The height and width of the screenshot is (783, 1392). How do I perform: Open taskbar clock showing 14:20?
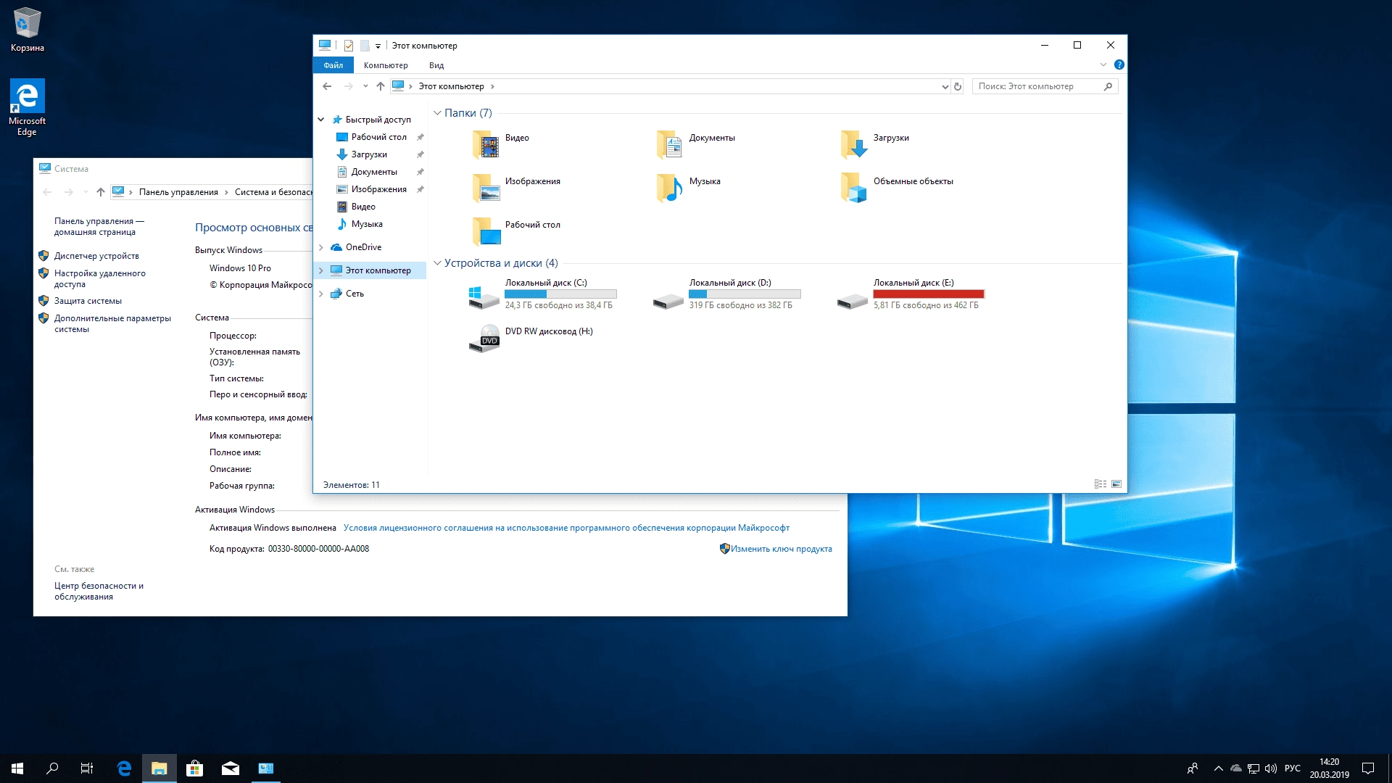pos(1329,768)
